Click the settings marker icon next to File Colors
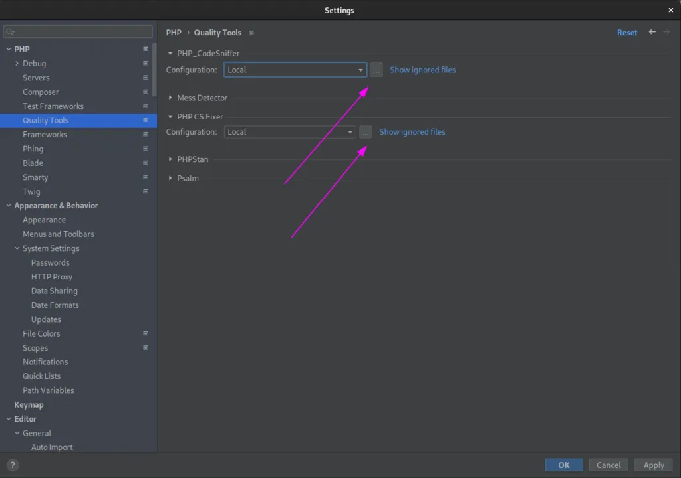The image size is (681, 478). click(x=145, y=333)
